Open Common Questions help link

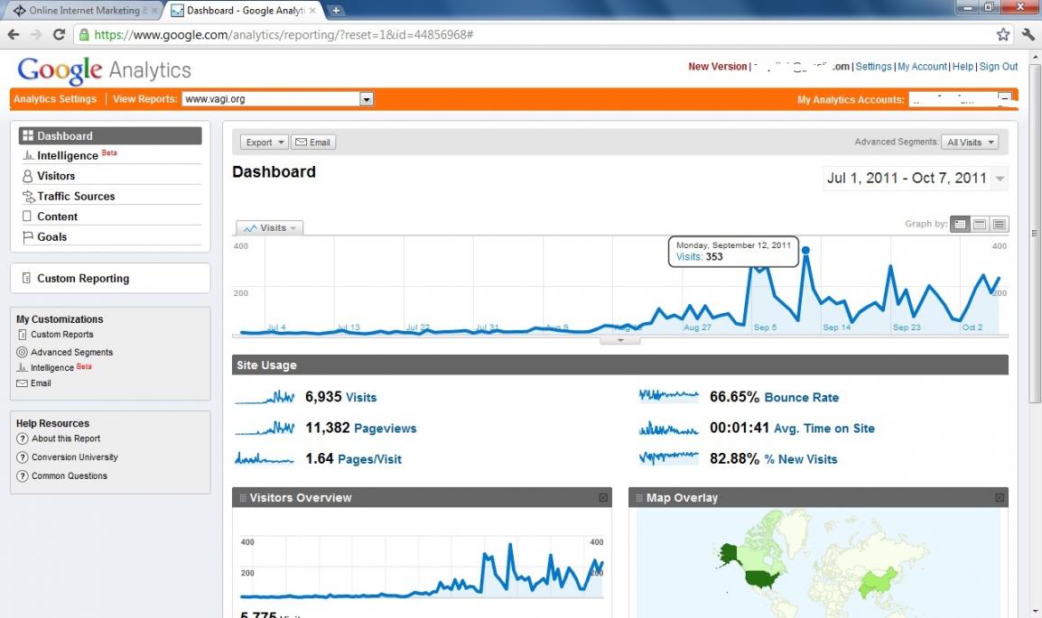[x=70, y=476]
